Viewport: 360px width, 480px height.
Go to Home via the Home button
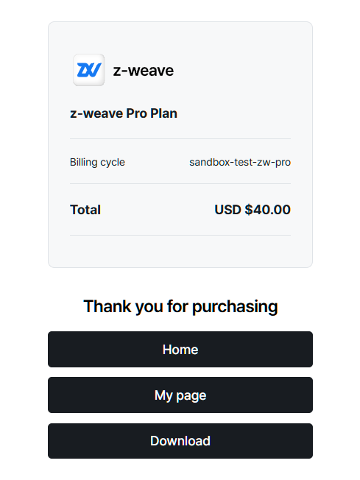[180, 349]
